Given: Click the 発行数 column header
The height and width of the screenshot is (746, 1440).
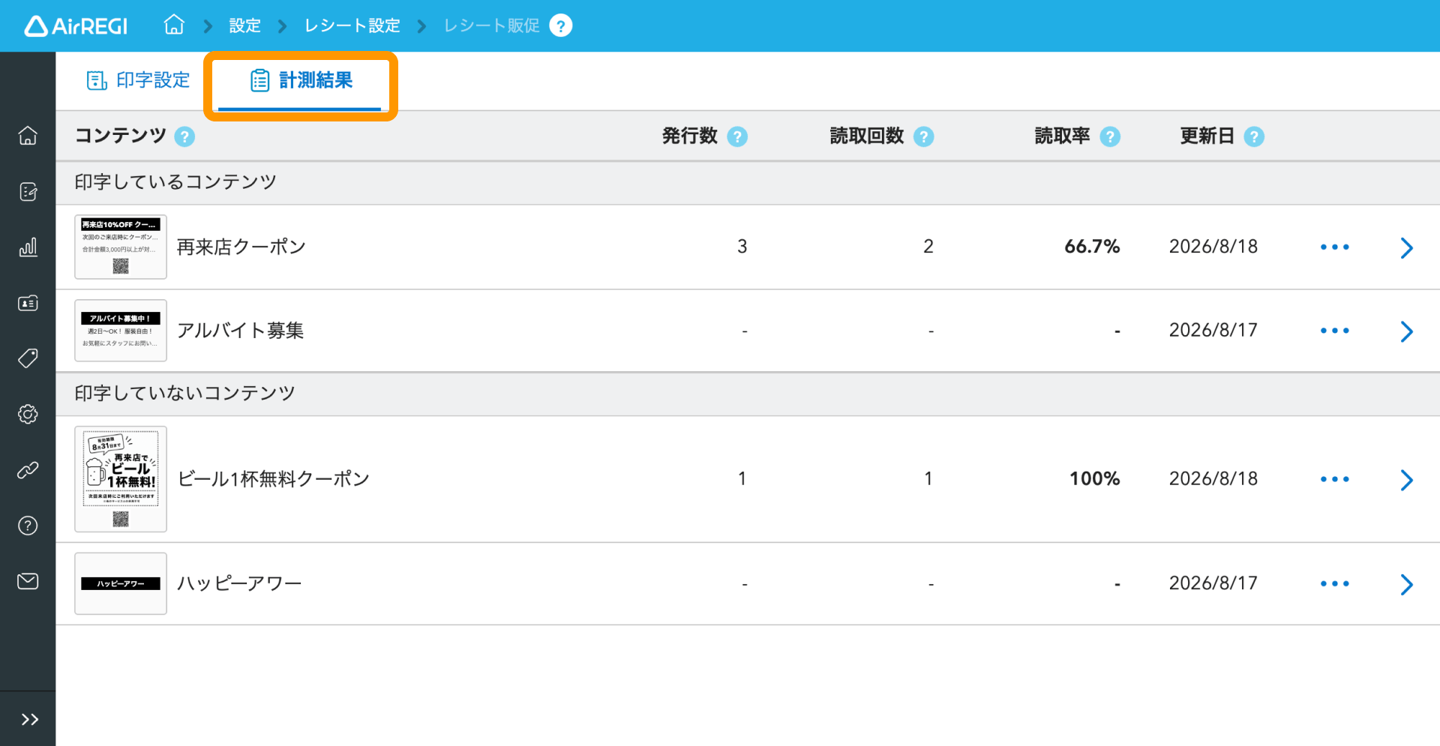Looking at the screenshot, I should coord(690,136).
